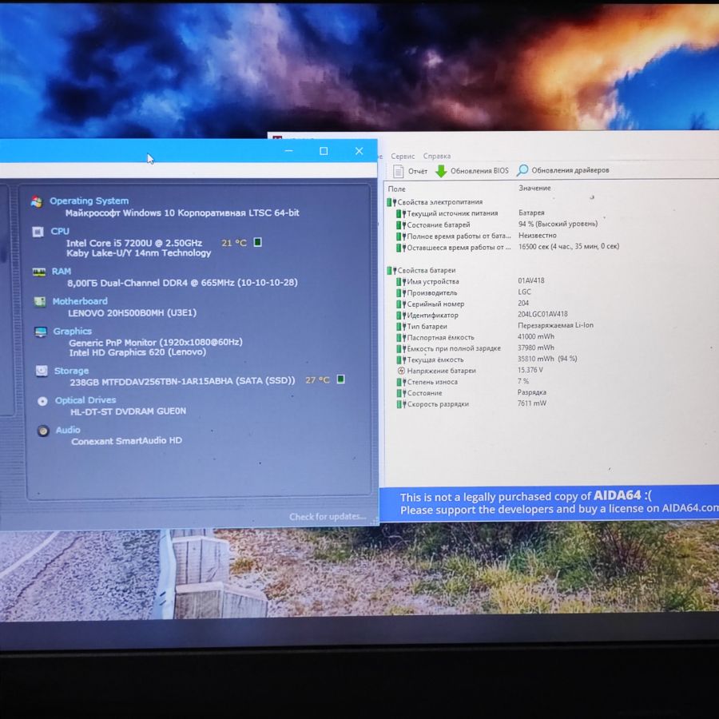The height and width of the screenshot is (719, 719).
Task: Click the Storage drive icon in Speccy
Action: [42, 371]
